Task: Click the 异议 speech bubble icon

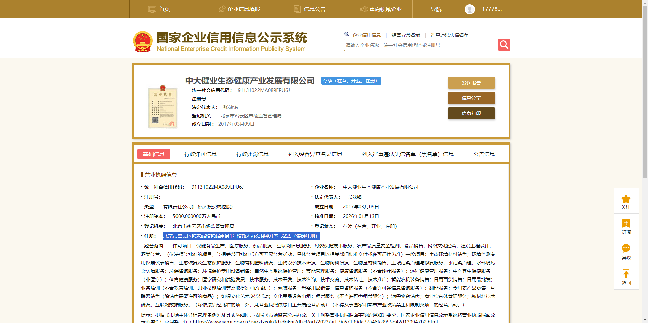Action: pos(626,248)
